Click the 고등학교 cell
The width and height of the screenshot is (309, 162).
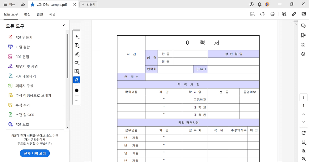click(x=195, y=99)
